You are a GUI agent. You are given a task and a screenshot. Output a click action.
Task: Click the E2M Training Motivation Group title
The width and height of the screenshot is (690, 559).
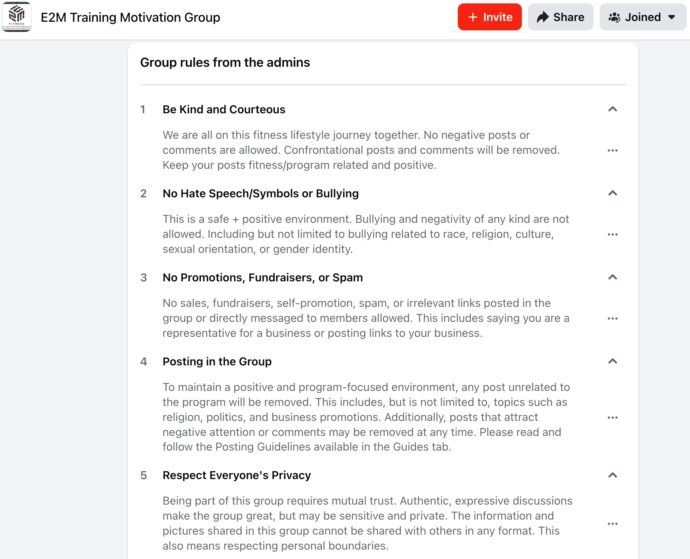[130, 17]
